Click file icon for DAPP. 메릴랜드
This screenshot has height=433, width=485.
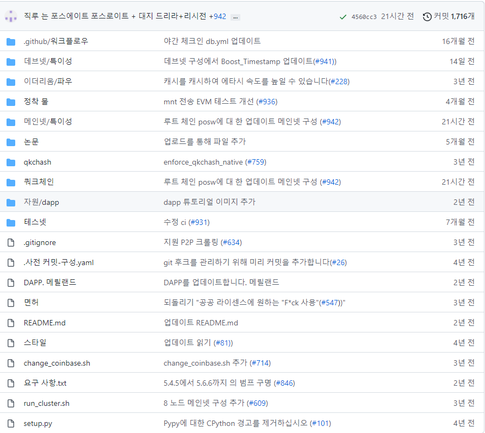point(11,283)
